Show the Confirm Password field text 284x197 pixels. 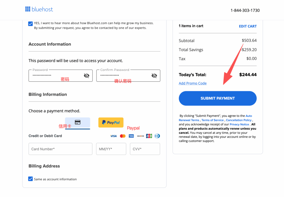pyautogui.click(x=154, y=76)
